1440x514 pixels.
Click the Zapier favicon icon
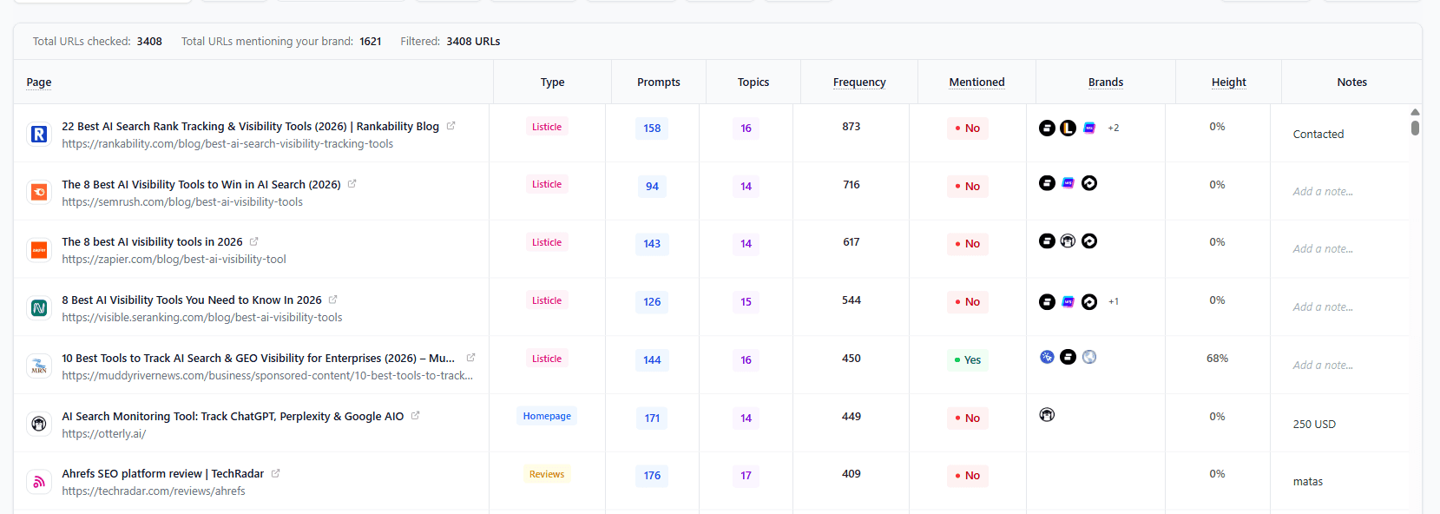pos(39,250)
